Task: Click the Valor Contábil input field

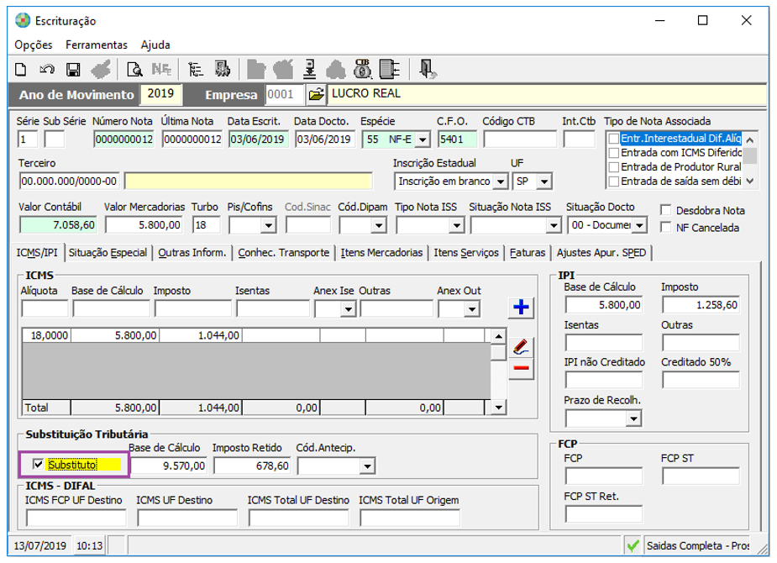Action: (58, 224)
